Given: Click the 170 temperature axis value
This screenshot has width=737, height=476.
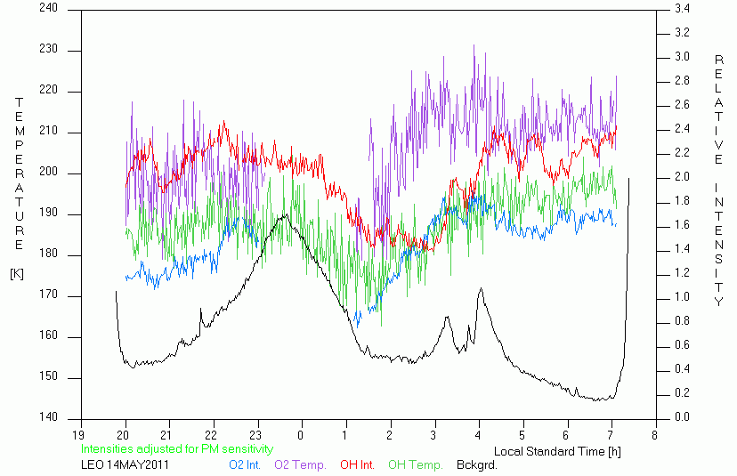Looking at the screenshot, I should click(x=48, y=294).
